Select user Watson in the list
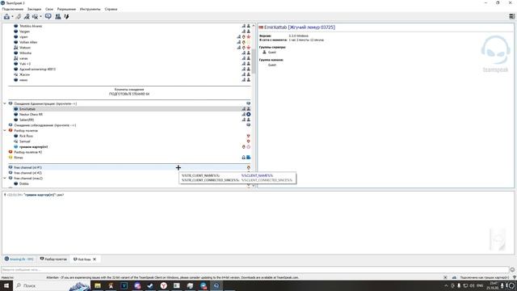 click(x=25, y=48)
